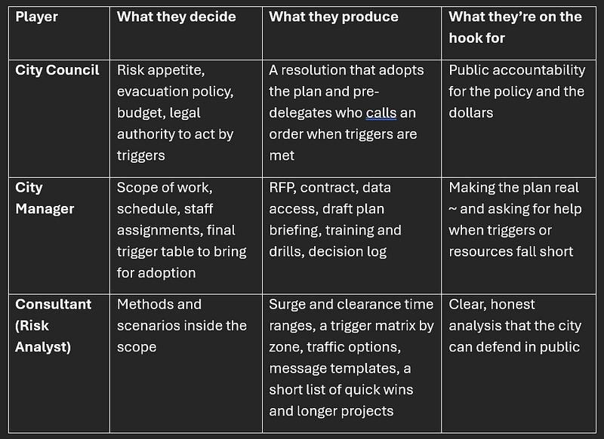Click the 'Surge and clearance time ranges' cell
The height and width of the screenshot is (439, 604).
pyautogui.click(x=352, y=364)
